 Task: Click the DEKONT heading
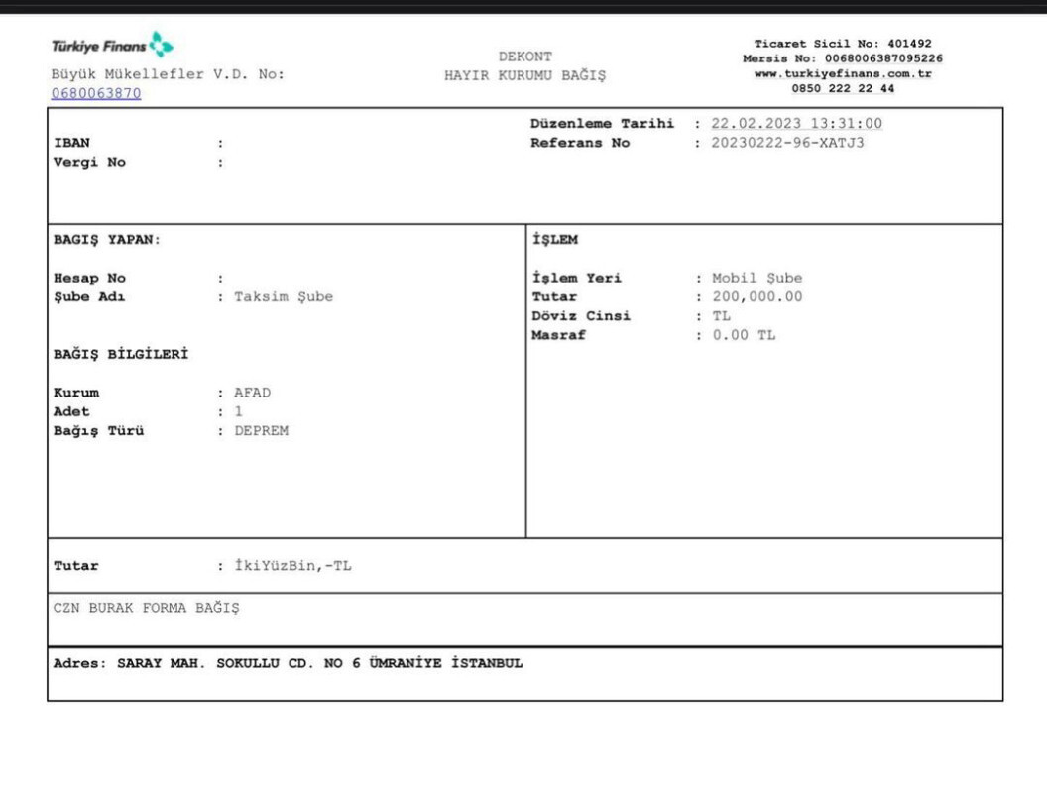coord(524,57)
